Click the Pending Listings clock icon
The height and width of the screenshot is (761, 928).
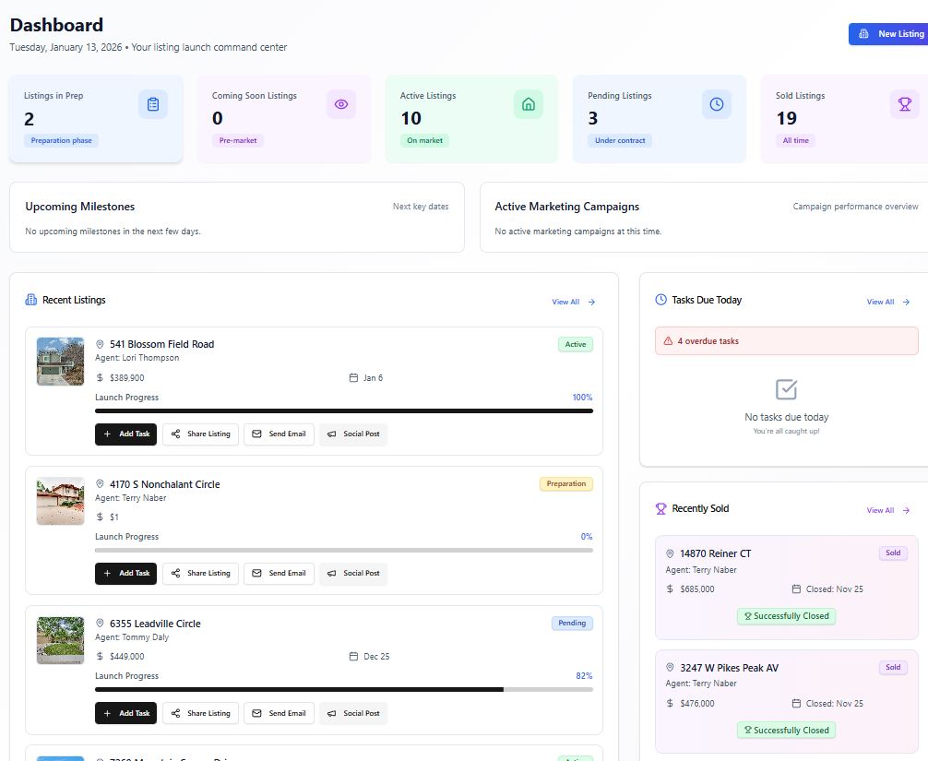click(717, 104)
